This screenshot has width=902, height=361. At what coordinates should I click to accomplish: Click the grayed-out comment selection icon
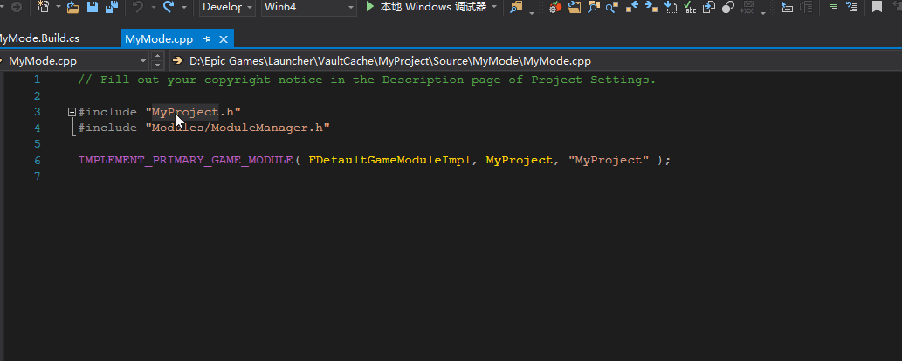pyautogui.click(x=747, y=7)
